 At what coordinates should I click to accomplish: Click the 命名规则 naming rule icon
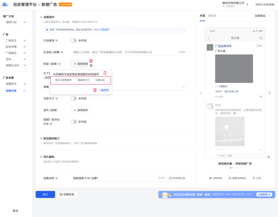pyautogui.click(x=170, y=178)
